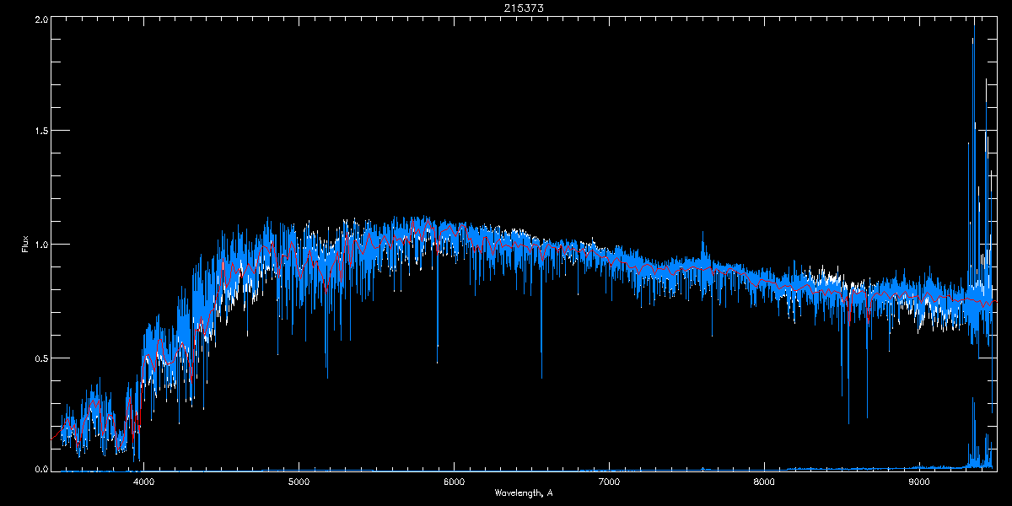Select the 7000 wavelength tick label
1012x506 pixels.
(x=609, y=482)
